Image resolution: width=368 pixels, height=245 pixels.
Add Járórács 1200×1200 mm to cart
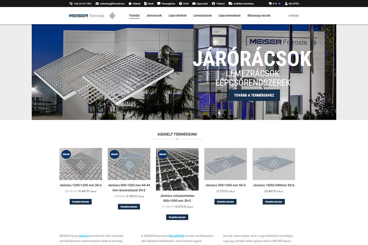click(x=81, y=202)
